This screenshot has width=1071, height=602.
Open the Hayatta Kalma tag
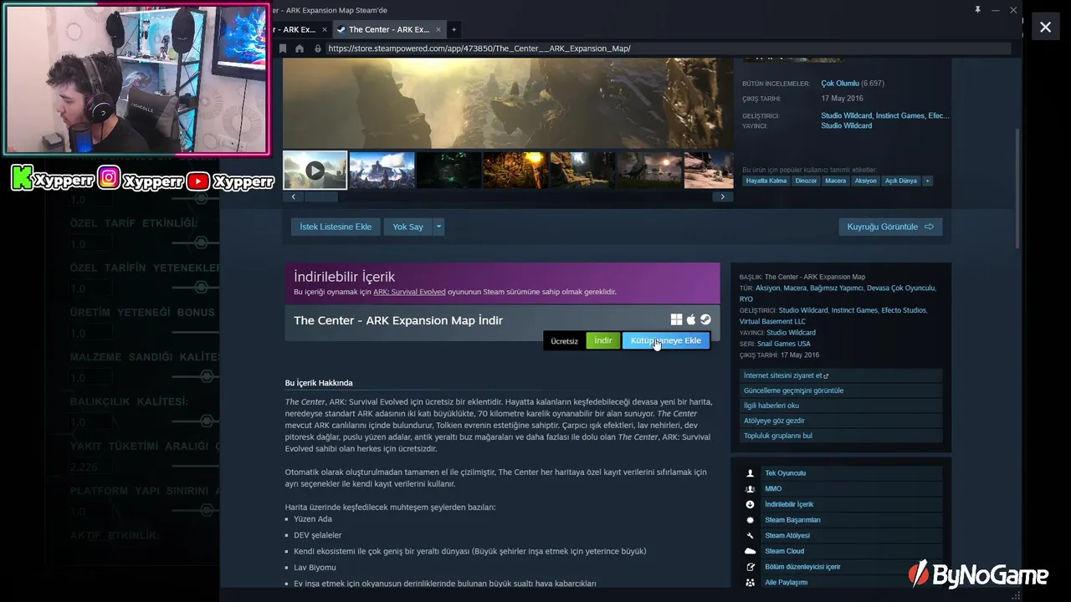[x=766, y=181]
